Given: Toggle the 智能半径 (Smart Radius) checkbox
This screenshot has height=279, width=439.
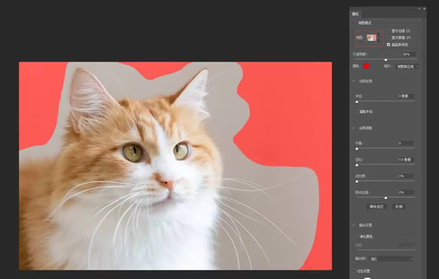Looking at the screenshot, I should point(357,111).
